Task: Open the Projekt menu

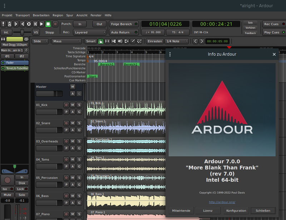Action: pos(7,15)
